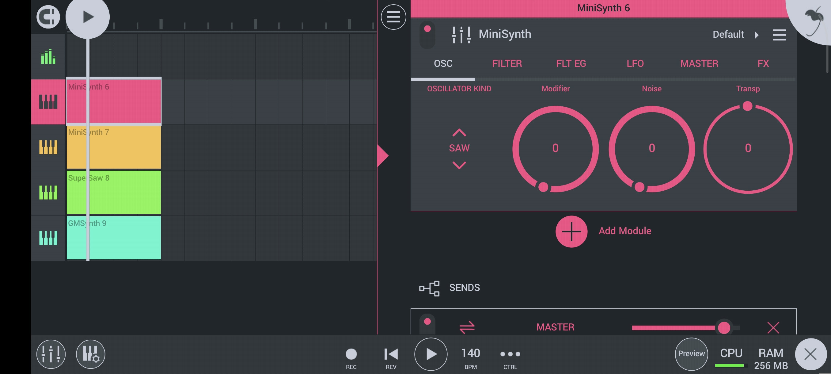This screenshot has height=374, width=831.
Task: Click the MiniSynth mixer sliders icon
Action: (x=461, y=34)
